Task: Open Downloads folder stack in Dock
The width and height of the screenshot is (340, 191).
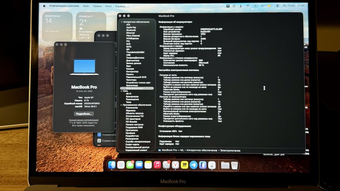Action: click(225, 166)
